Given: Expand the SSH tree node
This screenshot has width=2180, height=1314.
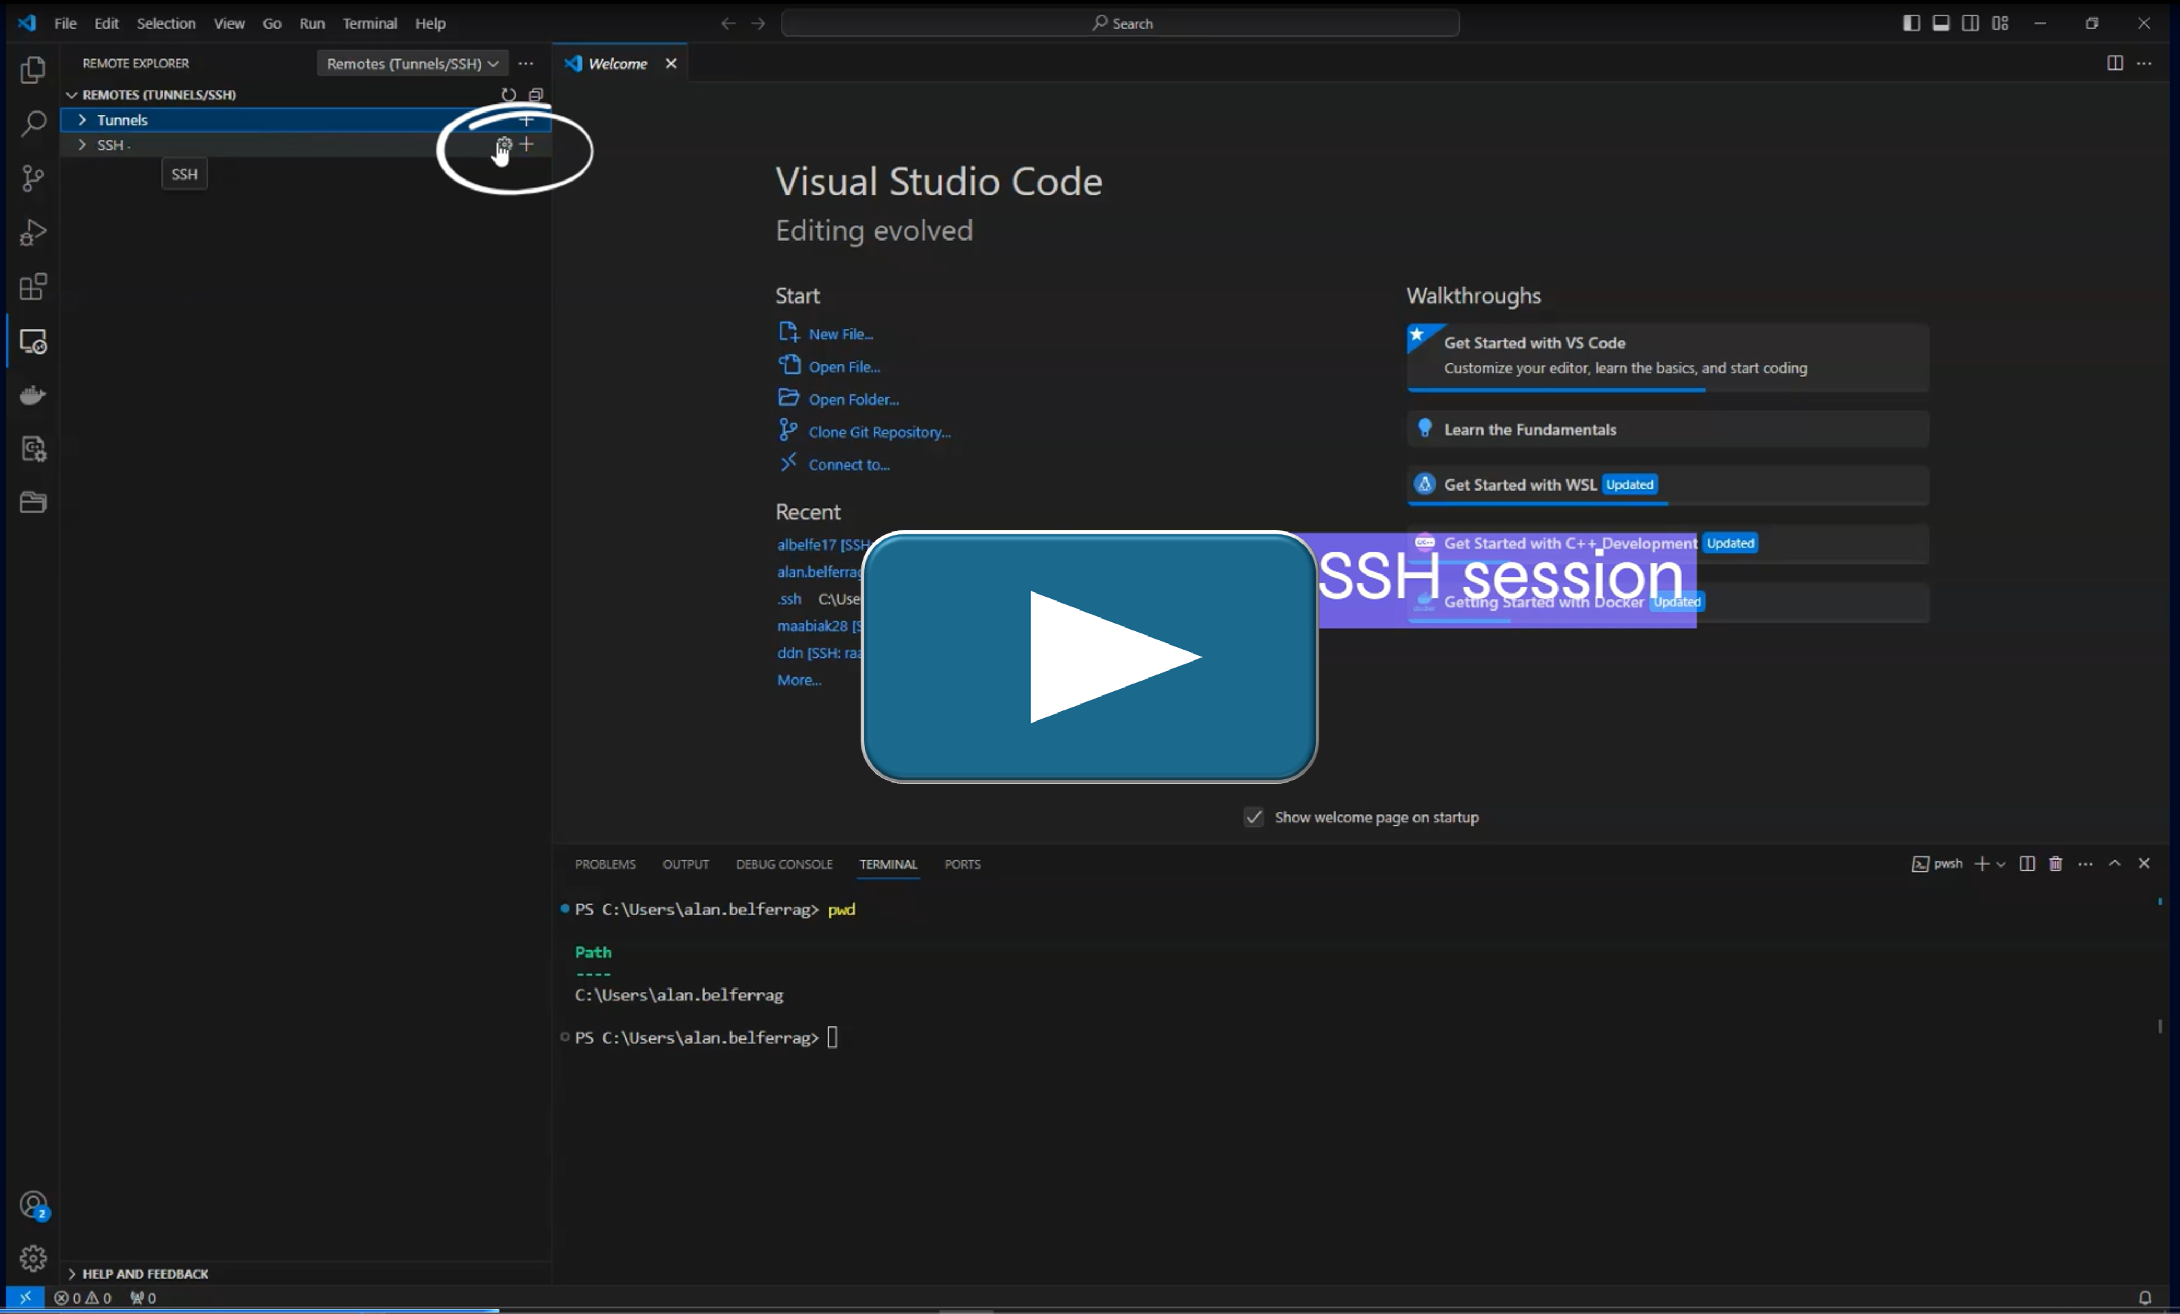Looking at the screenshot, I should pos(81,144).
